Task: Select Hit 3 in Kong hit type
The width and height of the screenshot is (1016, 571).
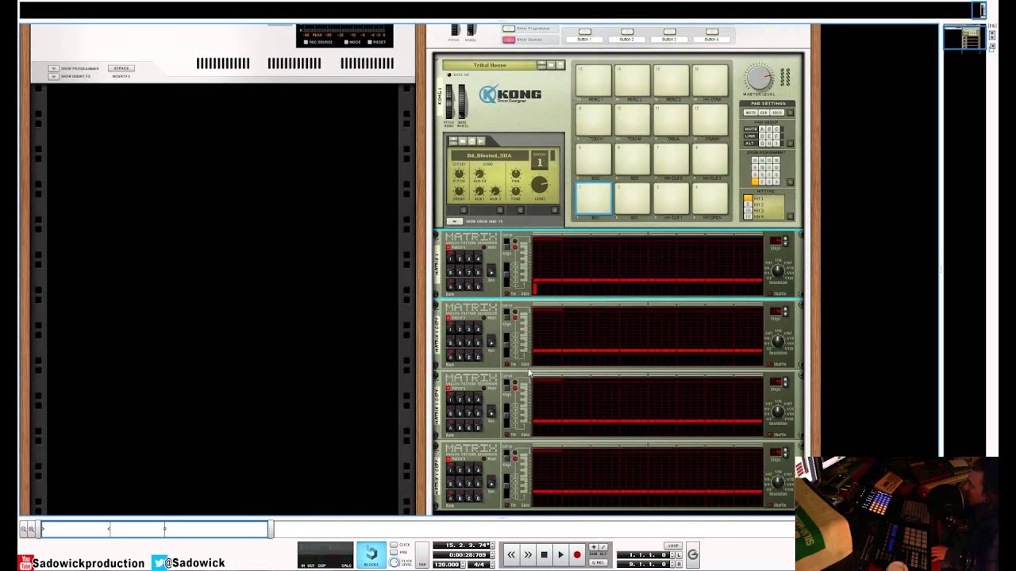Action: [748, 210]
